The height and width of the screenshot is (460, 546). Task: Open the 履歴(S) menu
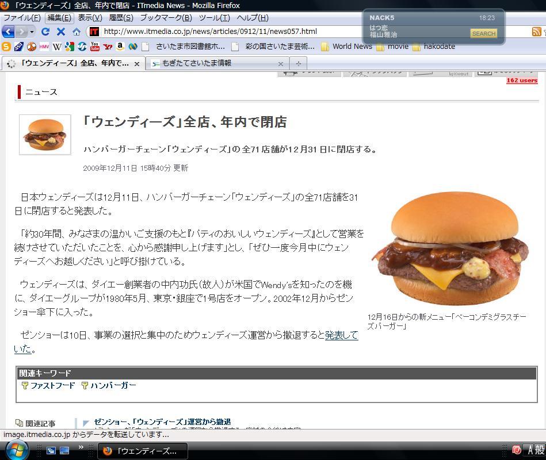click(x=121, y=18)
